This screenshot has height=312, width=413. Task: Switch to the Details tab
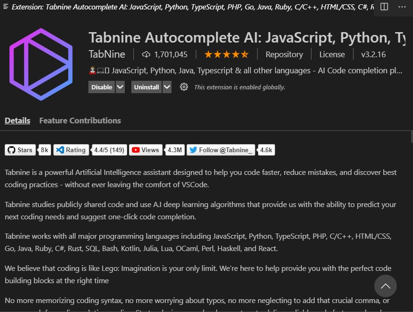coord(17,121)
